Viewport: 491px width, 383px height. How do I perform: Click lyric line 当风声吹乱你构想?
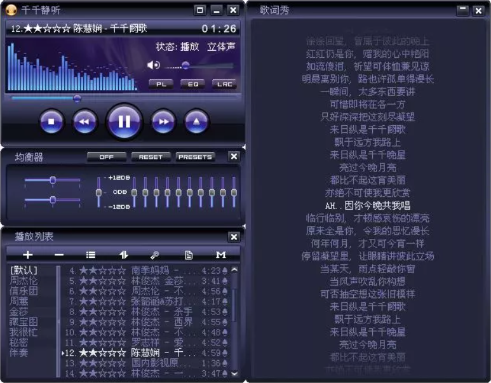point(368,281)
